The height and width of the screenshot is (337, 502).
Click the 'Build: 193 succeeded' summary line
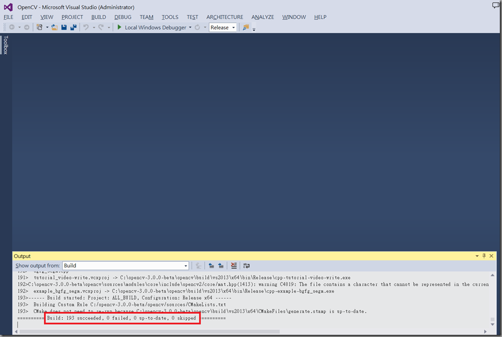click(121, 318)
